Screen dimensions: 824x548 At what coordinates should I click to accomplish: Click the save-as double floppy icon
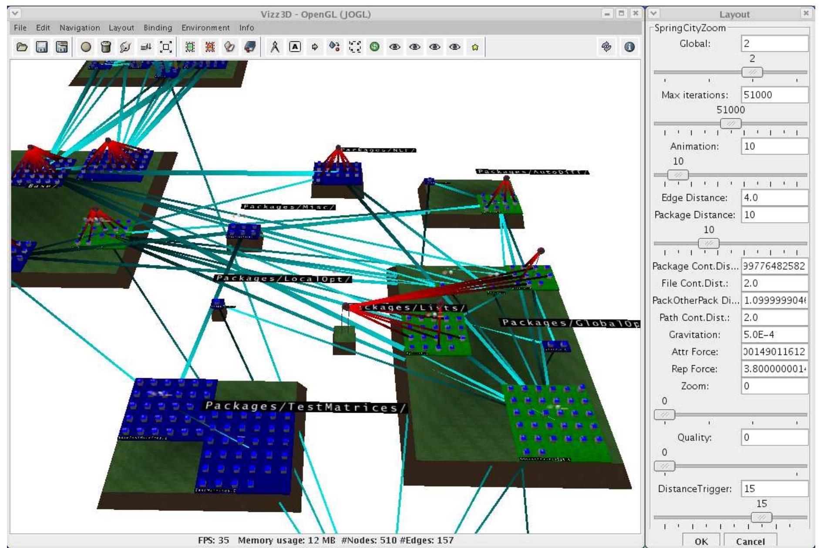[61, 47]
